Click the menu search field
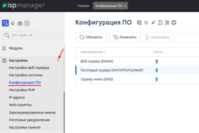The height and width of the screenshot is (133, 199). point(31,35)
